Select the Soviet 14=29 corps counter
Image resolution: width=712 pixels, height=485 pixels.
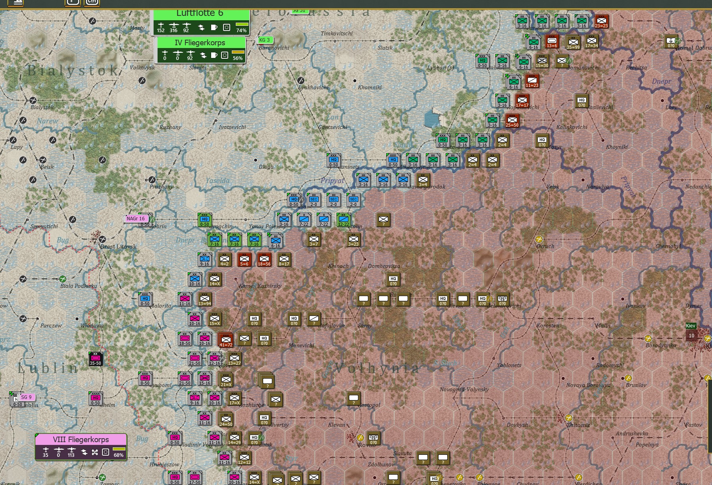point(234,438)
